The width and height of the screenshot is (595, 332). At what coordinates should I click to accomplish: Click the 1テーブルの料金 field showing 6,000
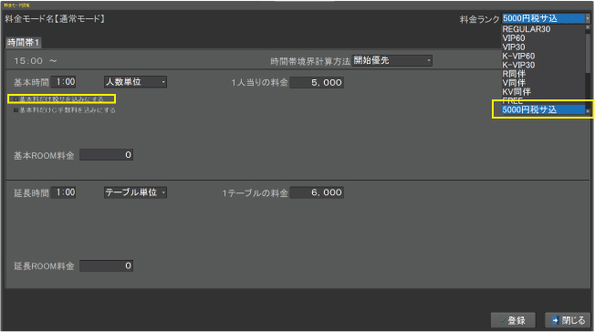[x=317, y=192]
